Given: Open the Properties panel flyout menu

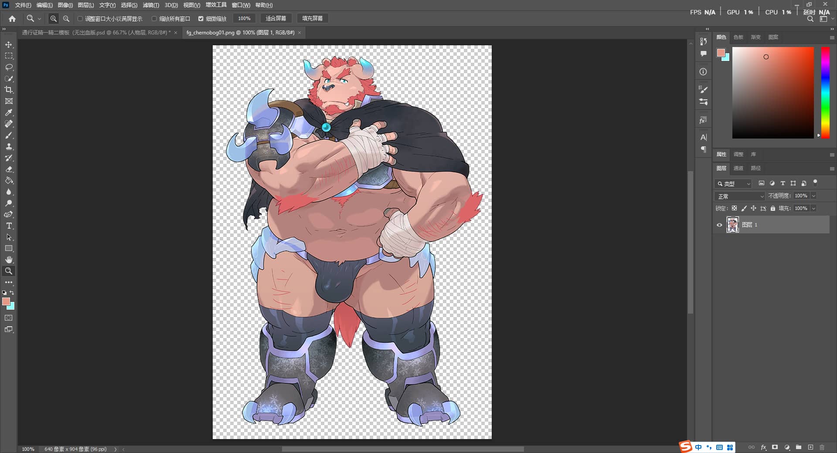Looking at the screenshot, I should coord(832,155).
